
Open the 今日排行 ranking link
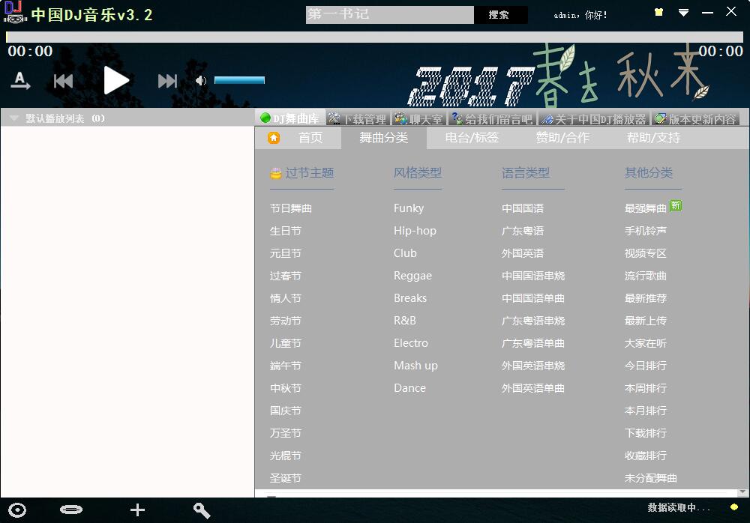(x=645, y=366)
